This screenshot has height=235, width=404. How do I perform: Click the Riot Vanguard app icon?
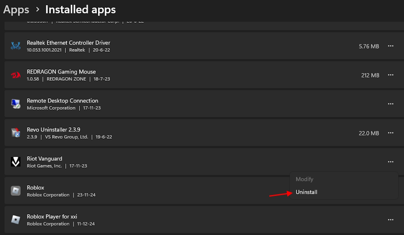[16, 161]
